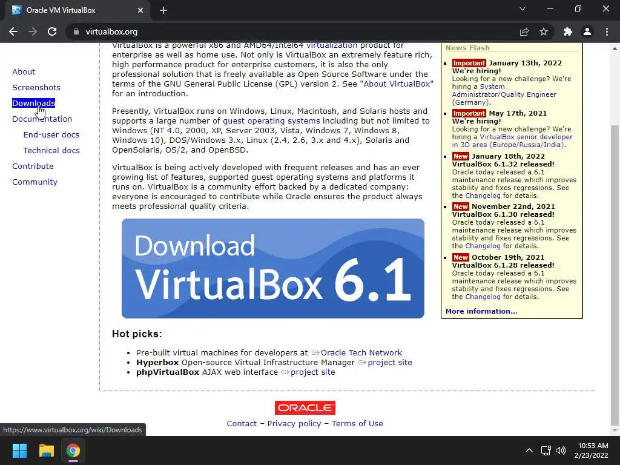
Task: Open the Community sidebar link
Action: pyautogui.click(x=35, y=182)
